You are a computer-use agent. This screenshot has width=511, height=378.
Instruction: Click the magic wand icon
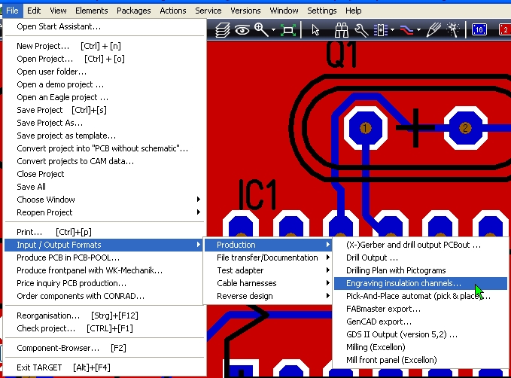pos(454,30)
